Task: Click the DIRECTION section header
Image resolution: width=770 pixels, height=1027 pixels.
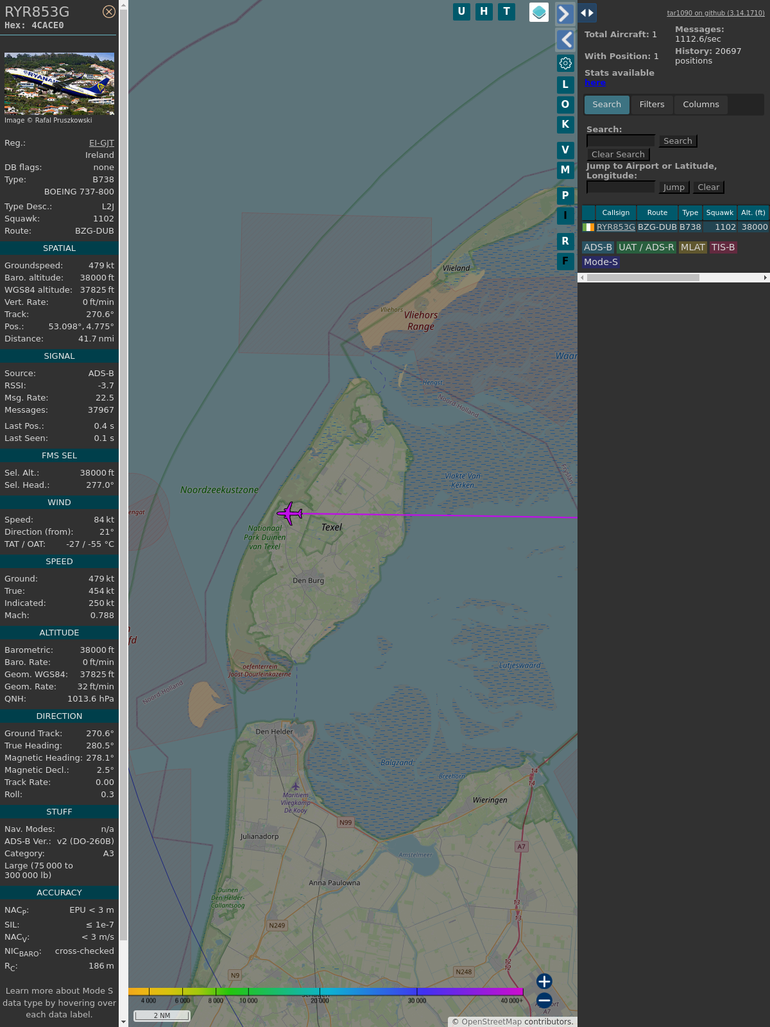Action: 59,716
